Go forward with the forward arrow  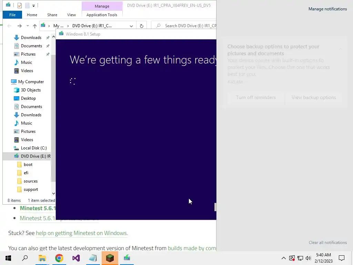(x=20, y=26)
